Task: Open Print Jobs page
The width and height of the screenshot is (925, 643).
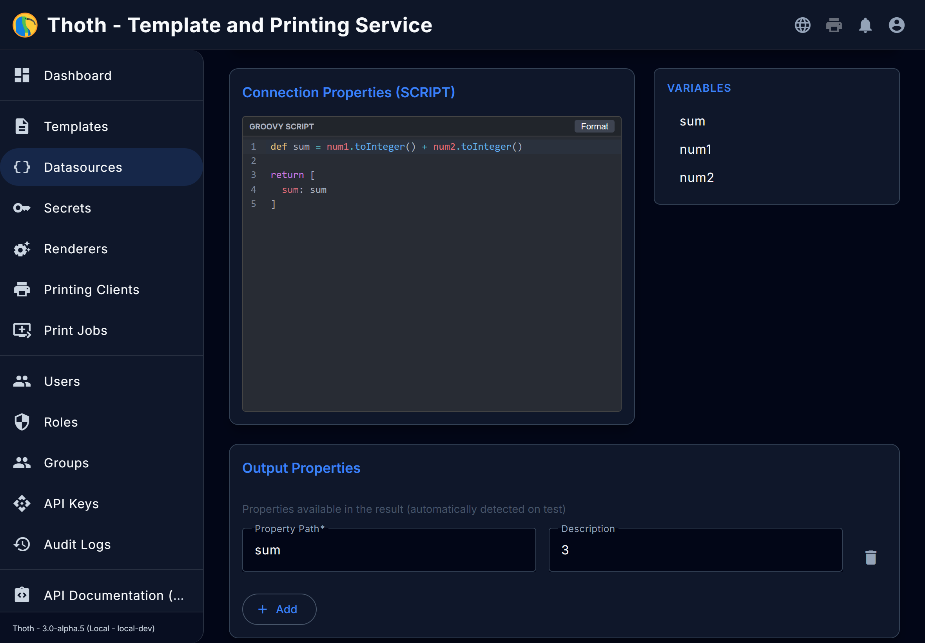Action: 102,331
